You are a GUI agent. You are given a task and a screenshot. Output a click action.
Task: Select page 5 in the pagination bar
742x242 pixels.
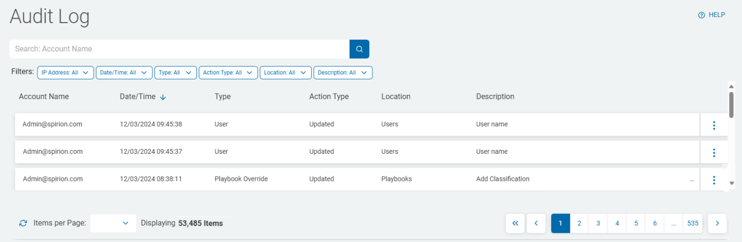(x=636, y=223)
